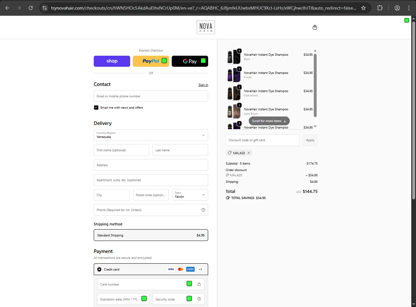
Task: Click the Discount code or gift card field
Action: click(263, 140)
